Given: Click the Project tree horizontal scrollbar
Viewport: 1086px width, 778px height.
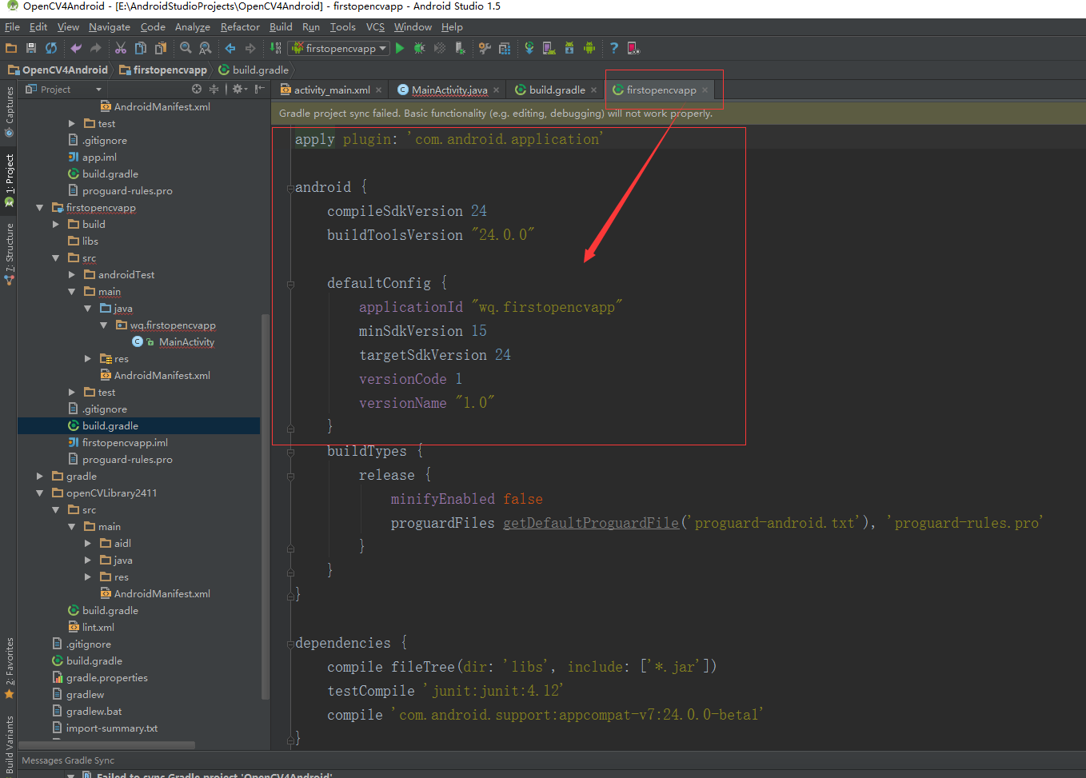Looking at the screenshot, I should click(106, 745).
